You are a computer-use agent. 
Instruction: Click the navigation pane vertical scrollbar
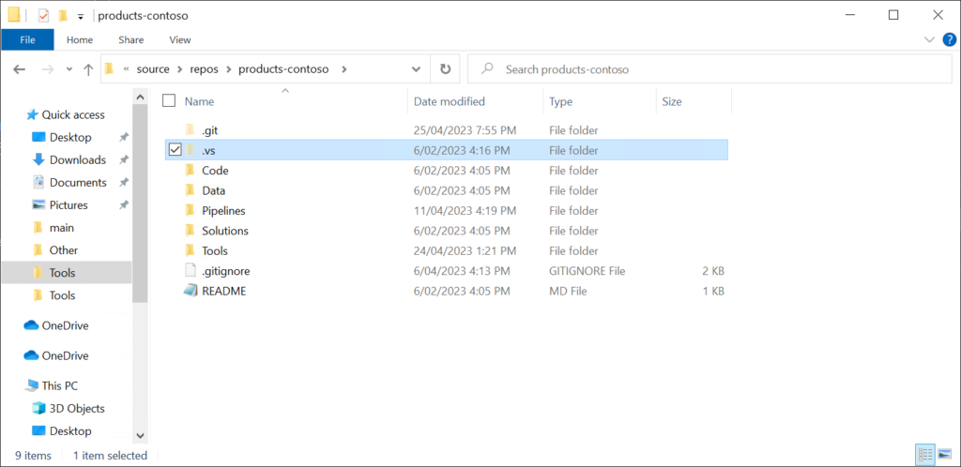coord(140,263)
